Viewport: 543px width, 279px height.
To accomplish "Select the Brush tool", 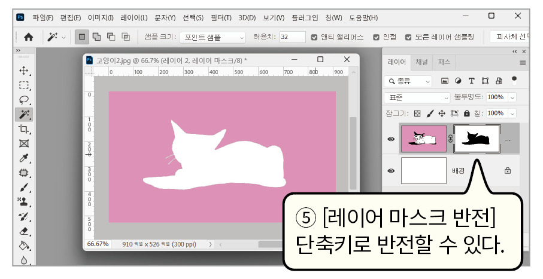I will 23,188.
